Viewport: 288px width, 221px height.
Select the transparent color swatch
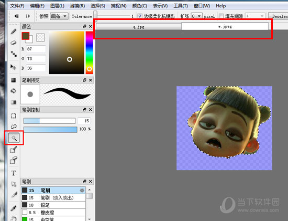pos(40,37)
